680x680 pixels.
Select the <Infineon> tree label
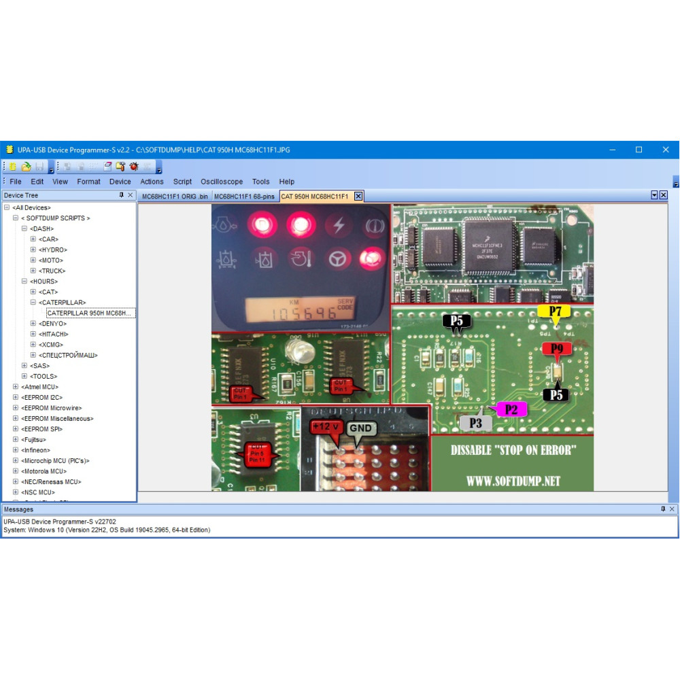click(x=35, y=450)
